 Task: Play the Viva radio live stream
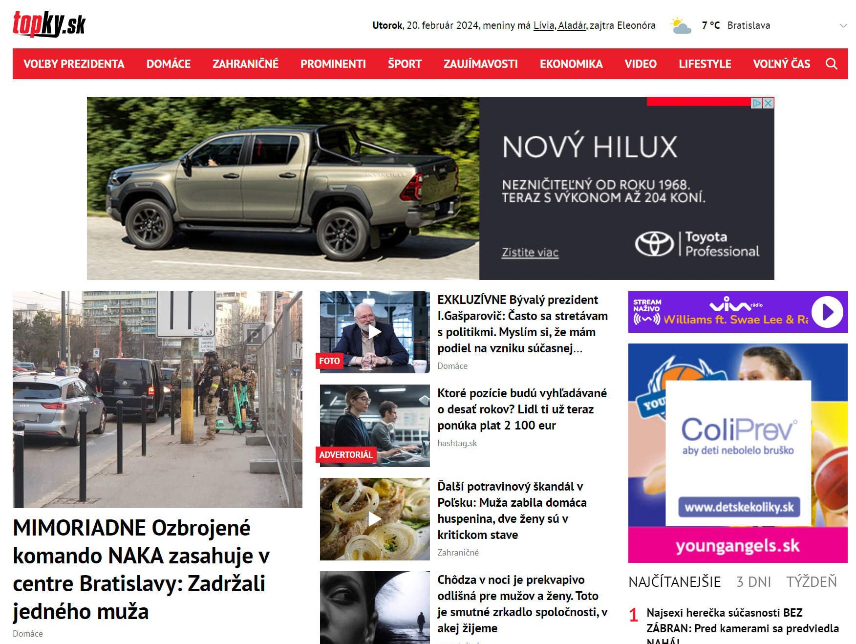point(827,312)
